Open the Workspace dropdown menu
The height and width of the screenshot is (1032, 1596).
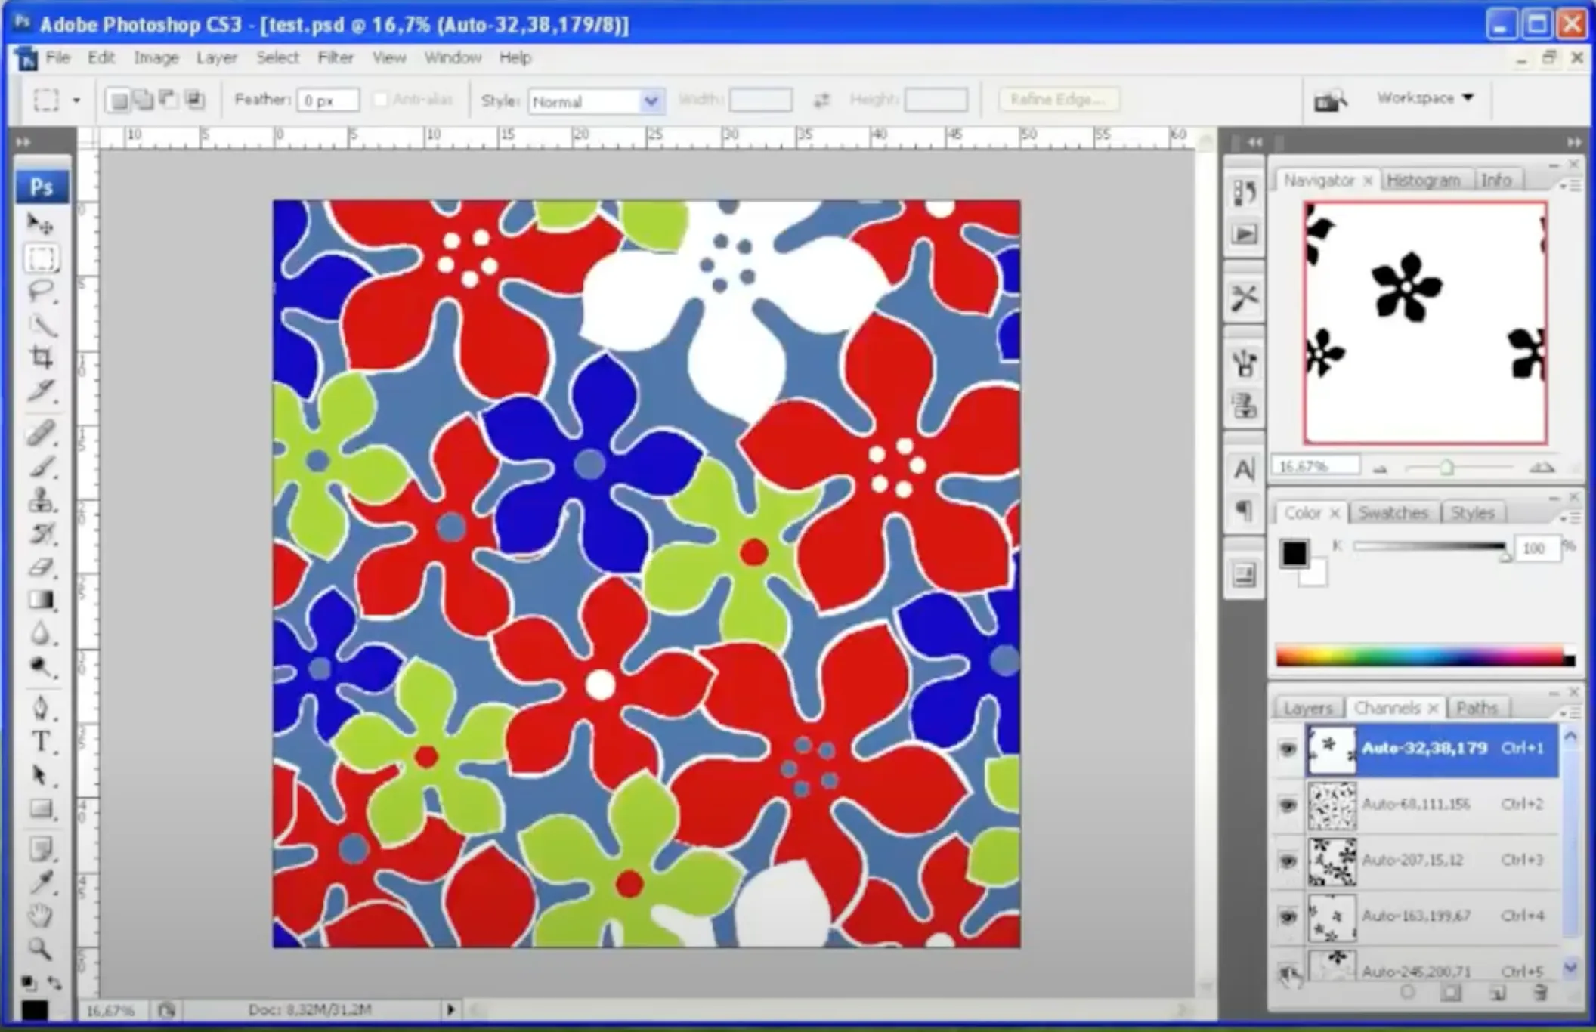pyautogui.click(x=1424, y=98)
